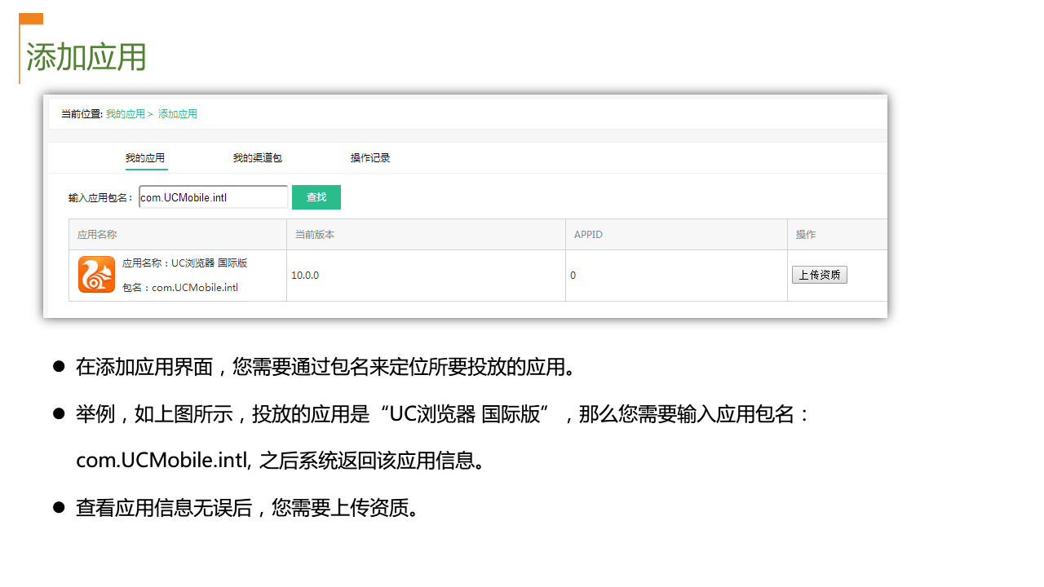
Task: Open the 操作记录 tab
Action: 370,158
